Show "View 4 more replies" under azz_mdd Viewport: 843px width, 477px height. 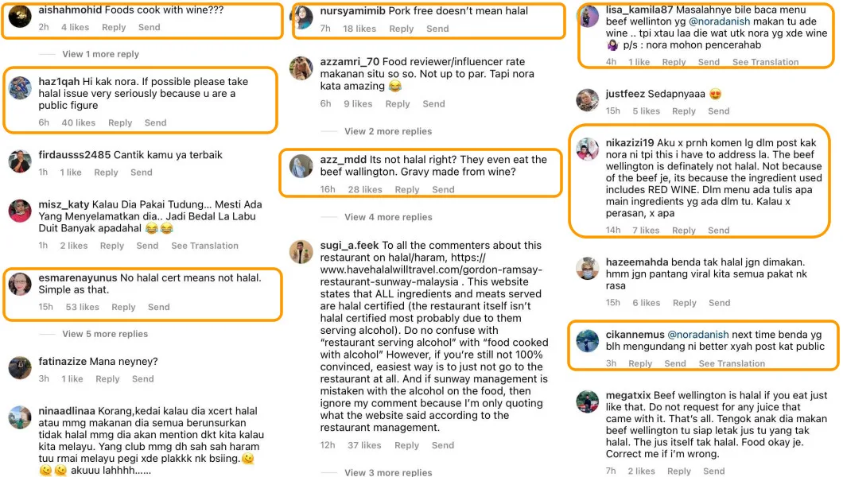(x=388, y=217)
